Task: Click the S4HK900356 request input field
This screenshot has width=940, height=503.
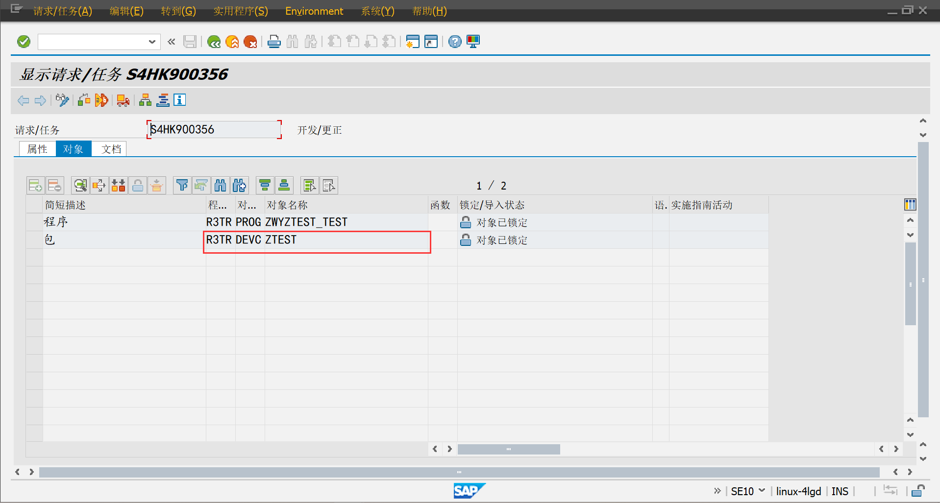Action: [214, 129]
